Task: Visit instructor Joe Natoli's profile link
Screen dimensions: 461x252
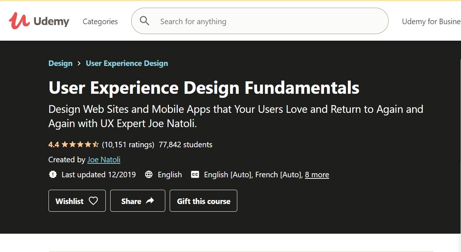Action: point(104,160)
